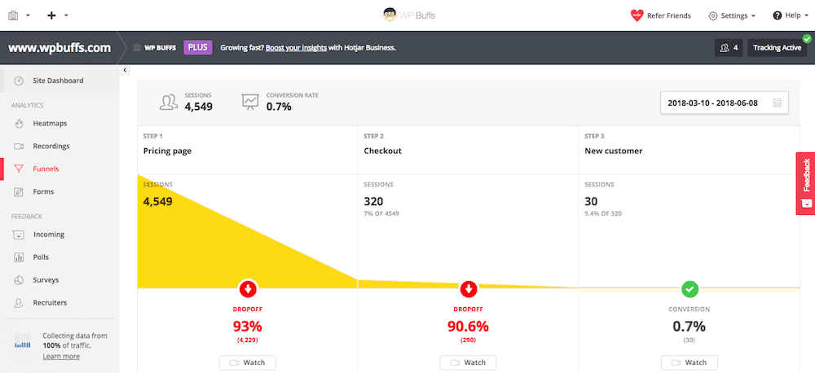Screen dimensions: 815x373
Task: Open the Polls bar chart icon
Action: tap(19, 257)
